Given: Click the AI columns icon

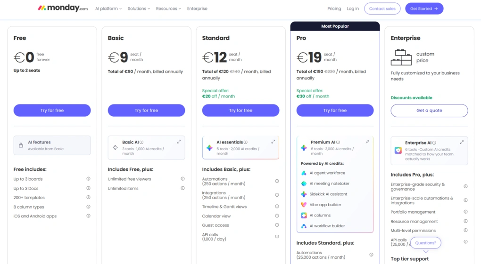Looking at the screenshot, I should [x=304, y=216].
